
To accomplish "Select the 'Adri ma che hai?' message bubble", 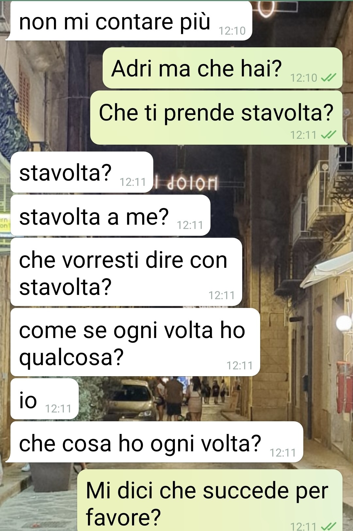I will (223, 68).
